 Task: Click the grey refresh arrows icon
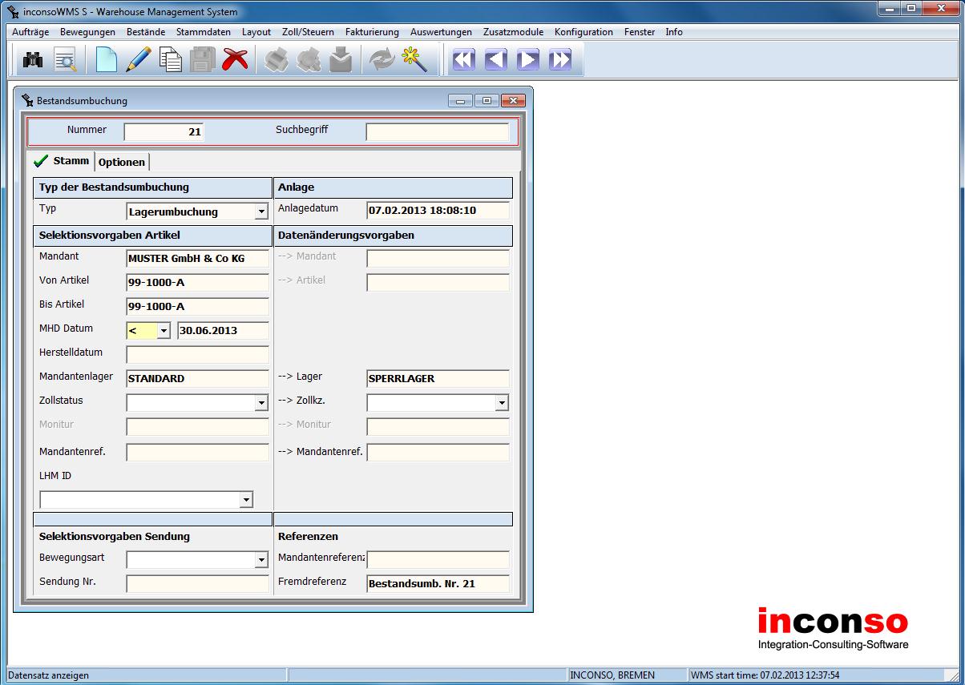[x=382, y=60]
